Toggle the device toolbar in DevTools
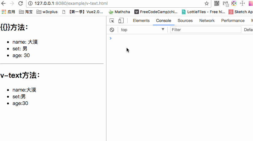Viewport: 253px width, 141px height. (121, 21)
